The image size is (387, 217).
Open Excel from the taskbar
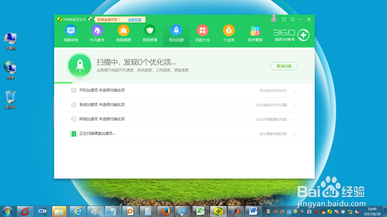tap(200, 211)
